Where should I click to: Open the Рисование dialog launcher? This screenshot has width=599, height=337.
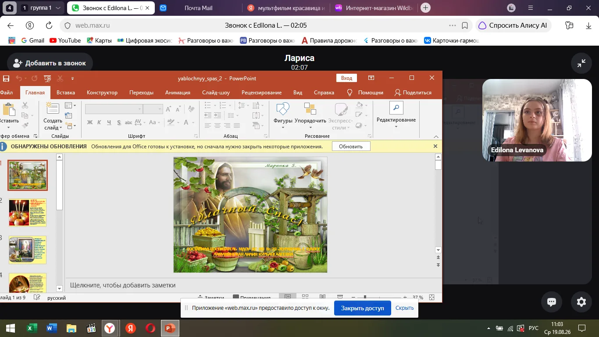click(370, 136)
